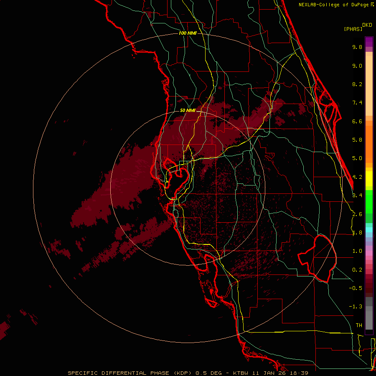
Task: Click the 8.2 scale value
Action: [357, 84]
